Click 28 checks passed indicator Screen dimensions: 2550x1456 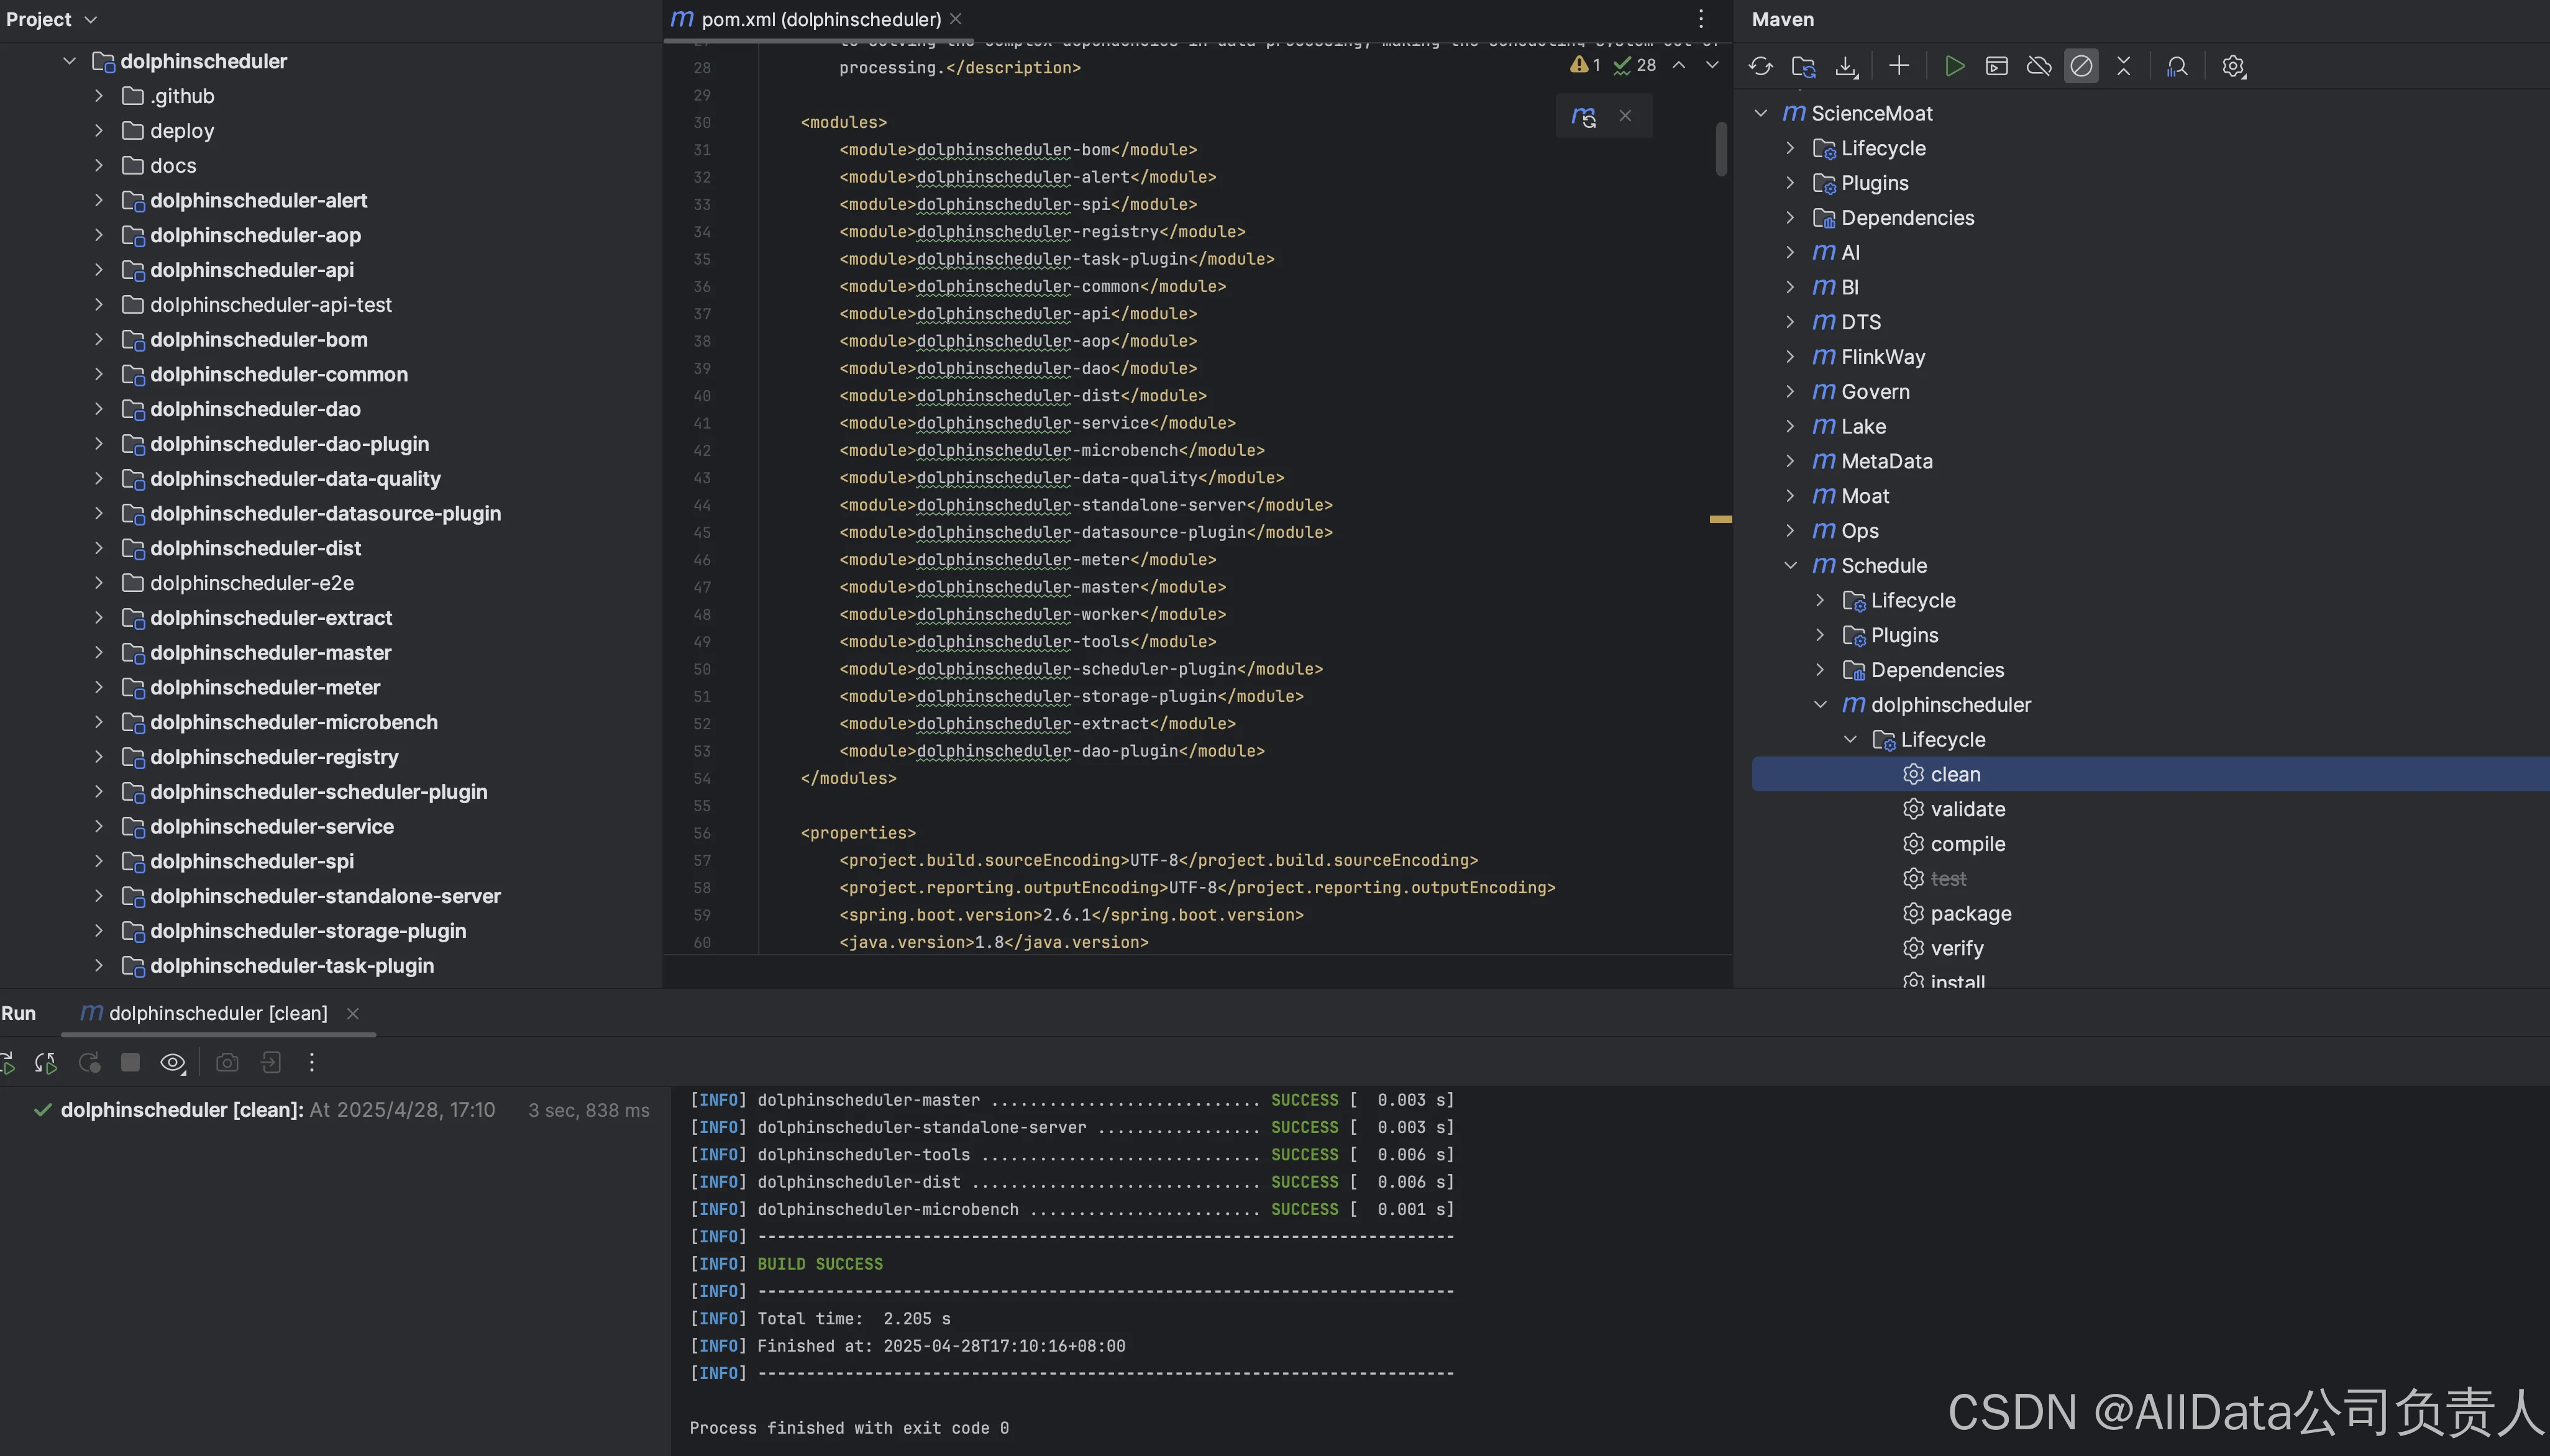click(x=1636, y=65)
